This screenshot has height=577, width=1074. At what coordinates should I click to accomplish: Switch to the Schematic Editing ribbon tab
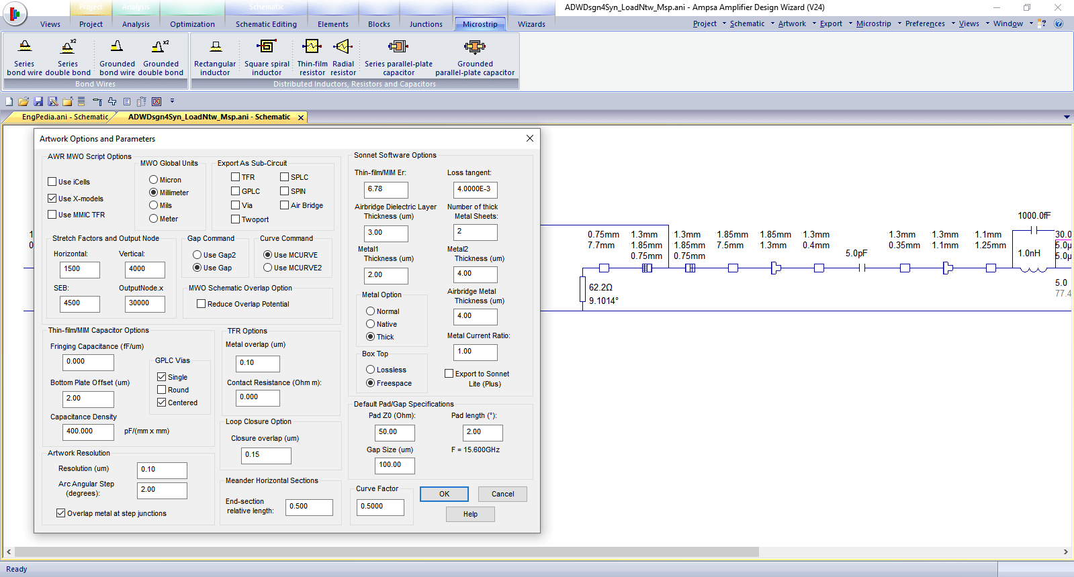point(266,24)
